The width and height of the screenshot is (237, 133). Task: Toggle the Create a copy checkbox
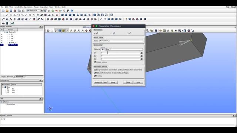[x=95, y=62]
